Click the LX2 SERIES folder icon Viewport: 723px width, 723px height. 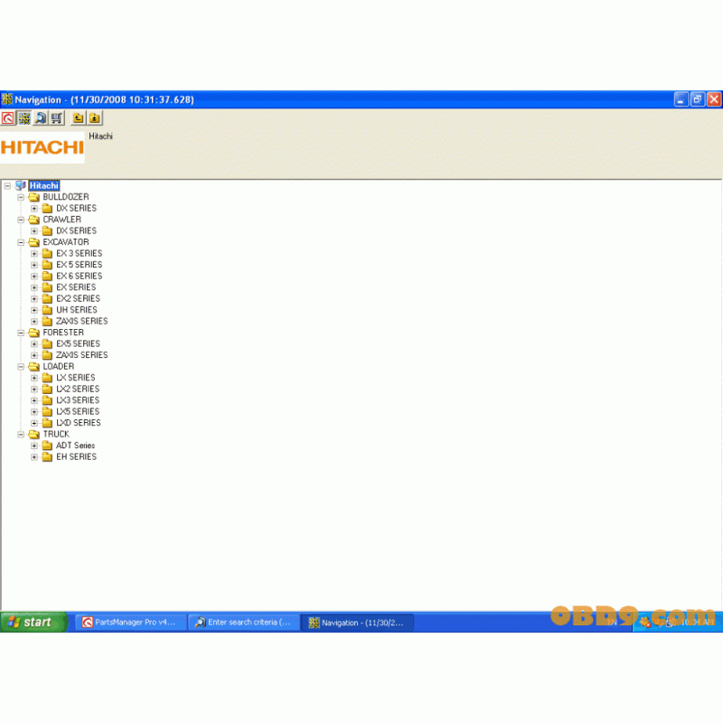[x=47, y=390]
